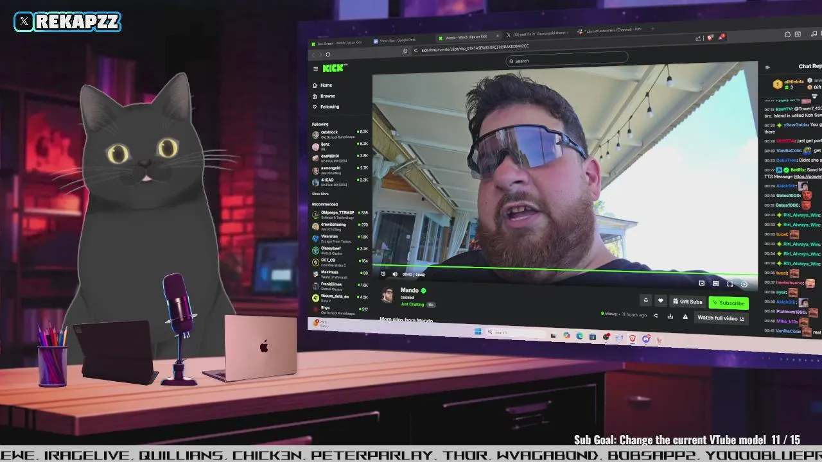Open the Velarman recommended channel
This screenshot has height=462, width=822.
coord(340,238)
